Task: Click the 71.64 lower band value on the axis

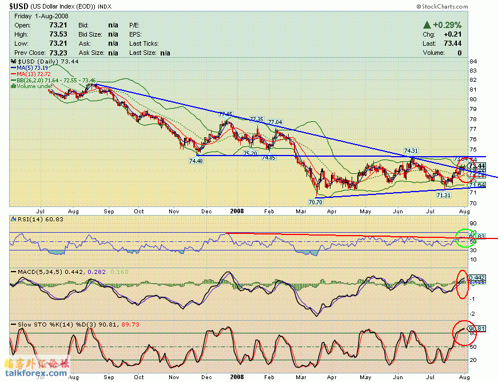Action: pyautogui.click(x=477, y=185)
